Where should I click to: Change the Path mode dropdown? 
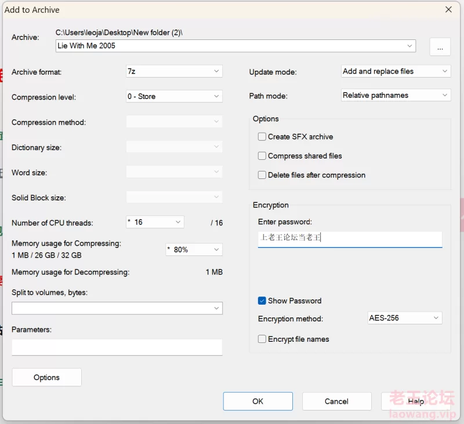coord(396,95)
